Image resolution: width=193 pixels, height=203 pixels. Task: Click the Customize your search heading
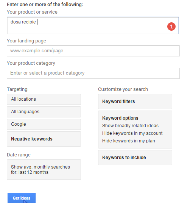tap(123, 89)
